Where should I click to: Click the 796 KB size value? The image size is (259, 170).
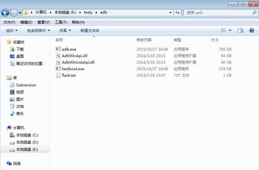[225, 49]
